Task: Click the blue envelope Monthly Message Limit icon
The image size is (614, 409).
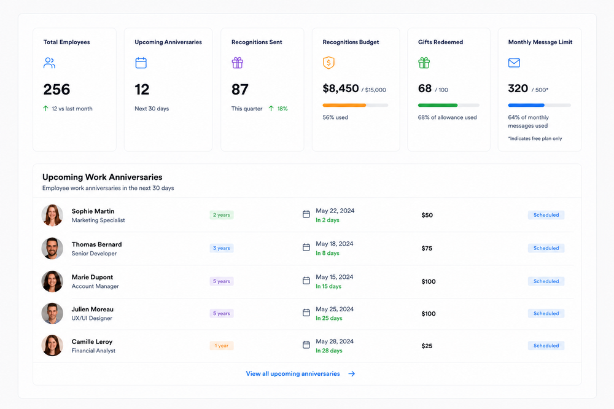Action: (x=514, y=63)
